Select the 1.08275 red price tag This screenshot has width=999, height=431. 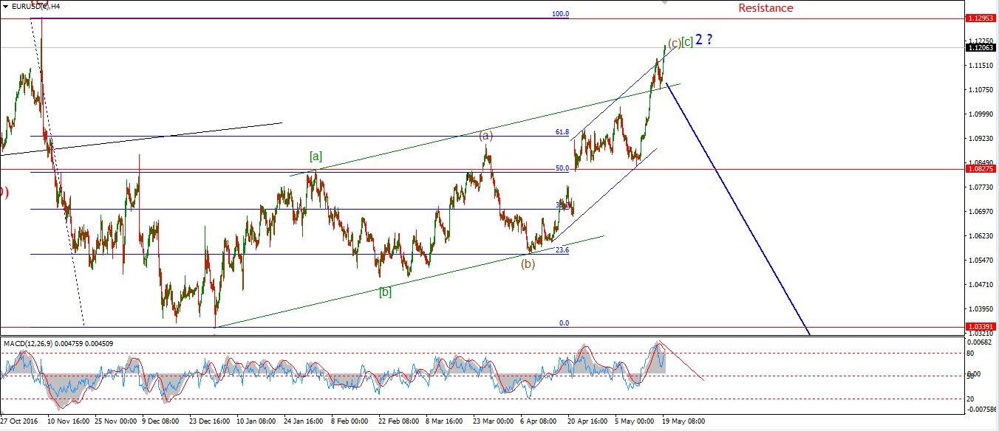pyautogui.click(x=981, y=169)
